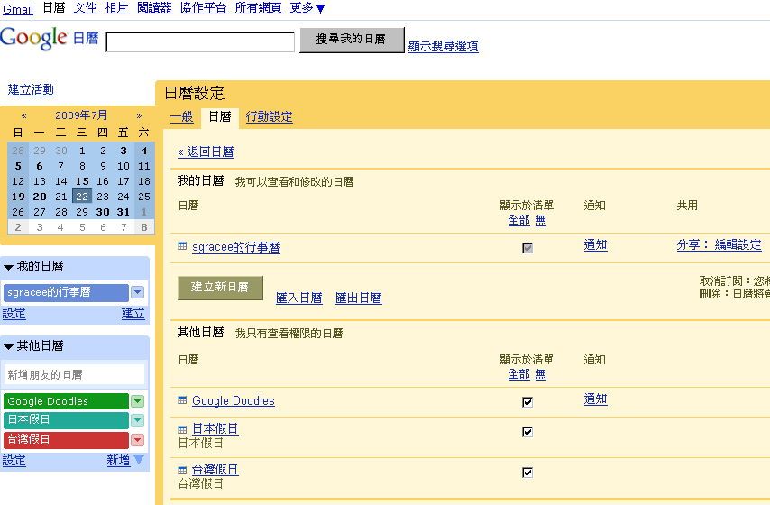Open 協作平台 from top navigation

203,8
